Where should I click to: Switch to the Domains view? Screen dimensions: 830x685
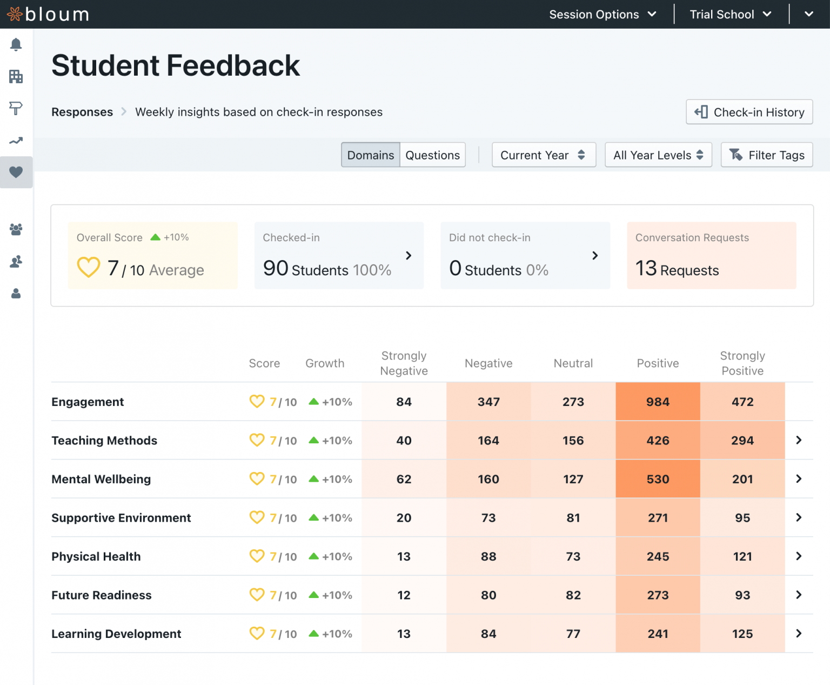(371, 155)
